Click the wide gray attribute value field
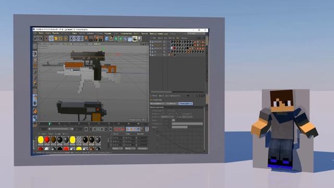 coord(187,124)
